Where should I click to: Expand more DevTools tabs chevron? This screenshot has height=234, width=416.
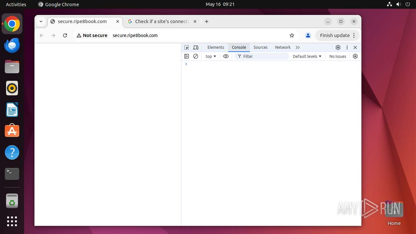click(298, 47)
